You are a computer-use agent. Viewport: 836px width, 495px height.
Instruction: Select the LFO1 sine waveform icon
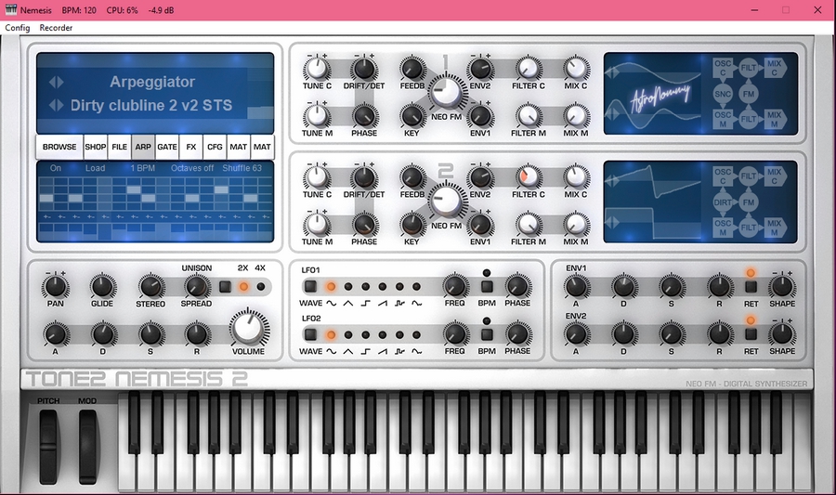click(331, 303)
